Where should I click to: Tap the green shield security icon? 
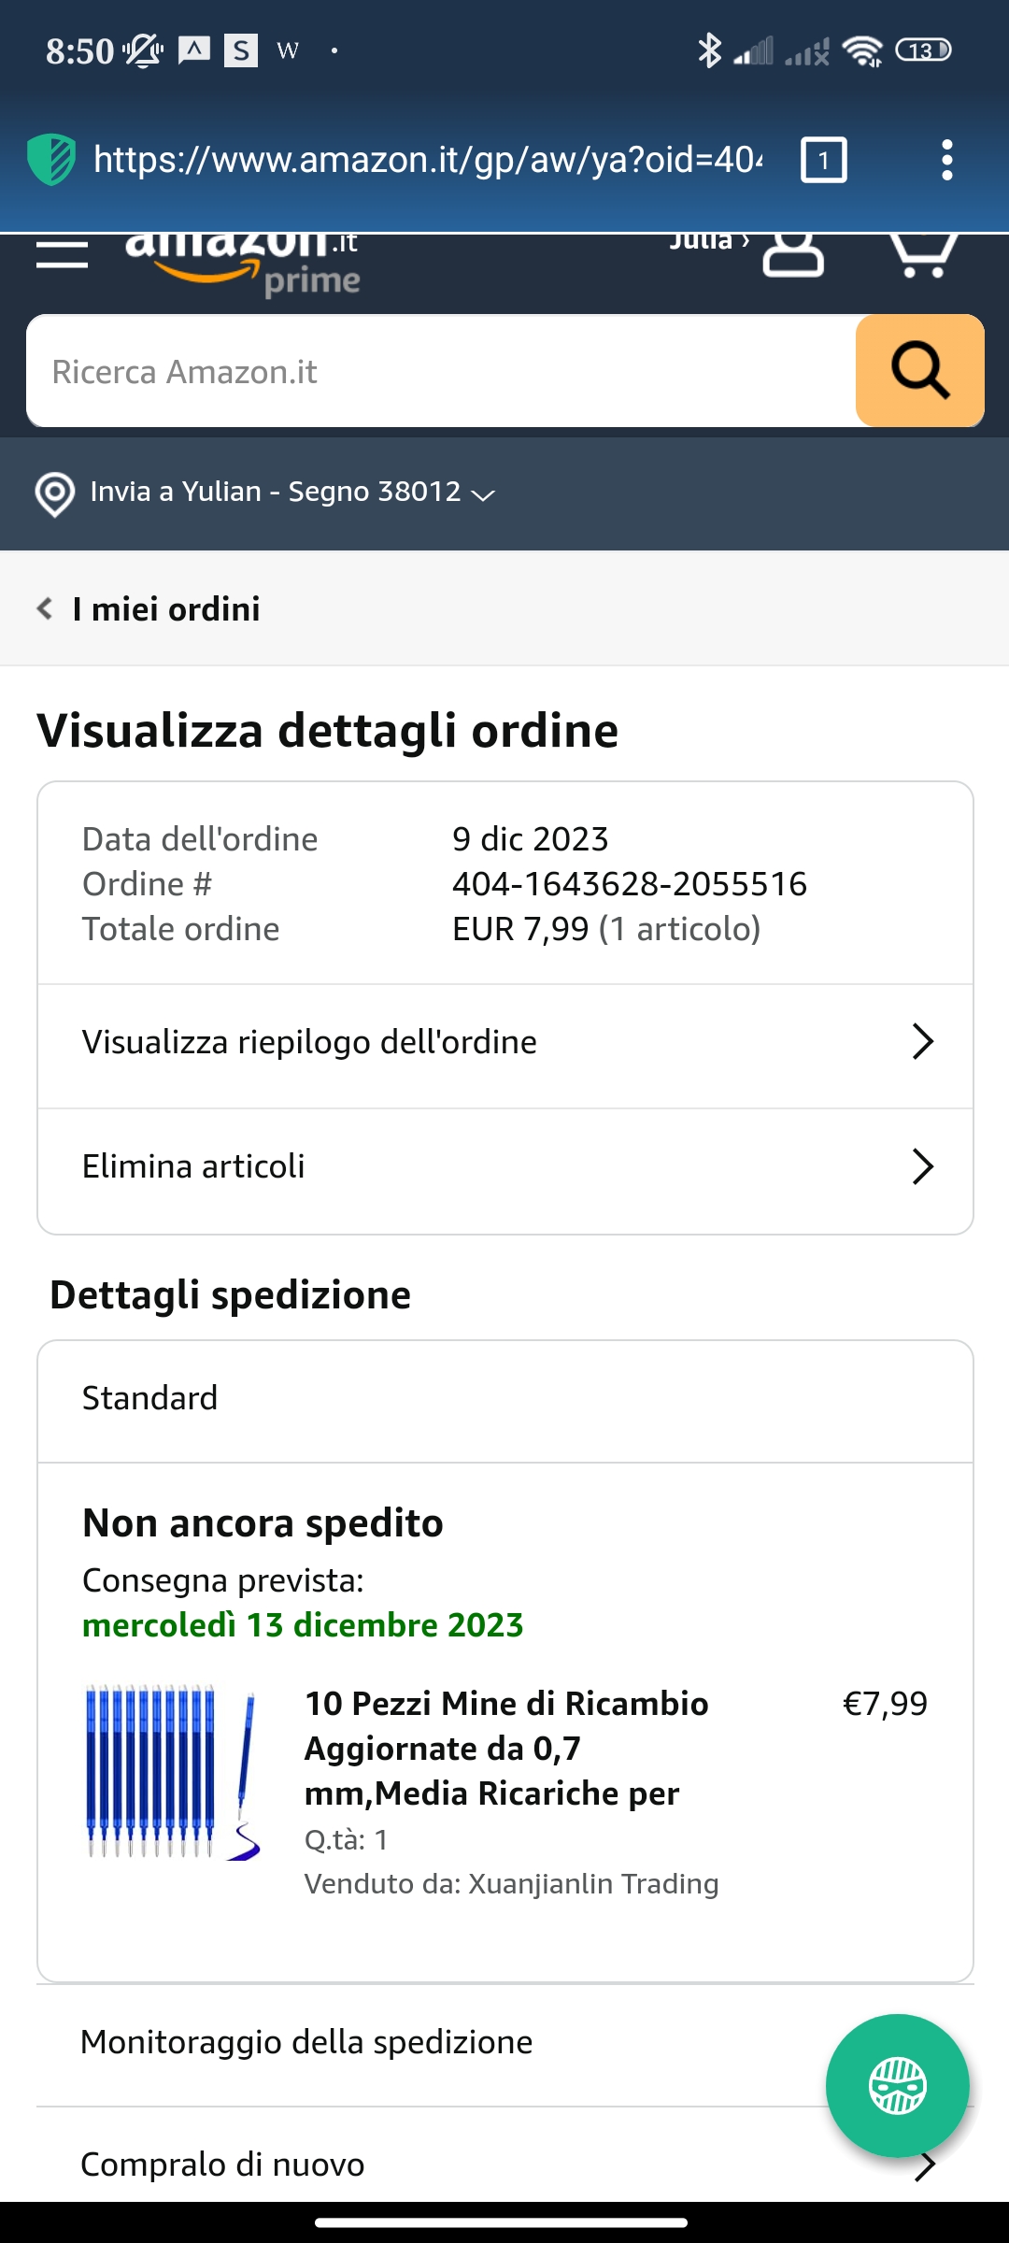pos(51,160)
